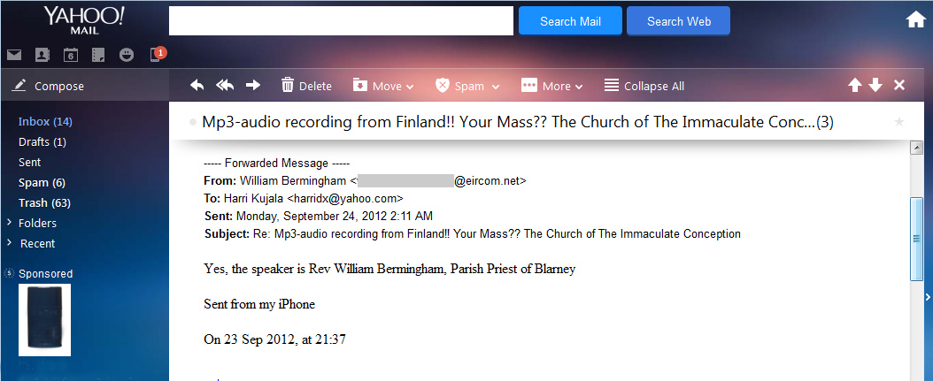The width and height of the screenshot is (933, 381).
Task: Open the Messenger smiley icon
Action: [127, 56]
